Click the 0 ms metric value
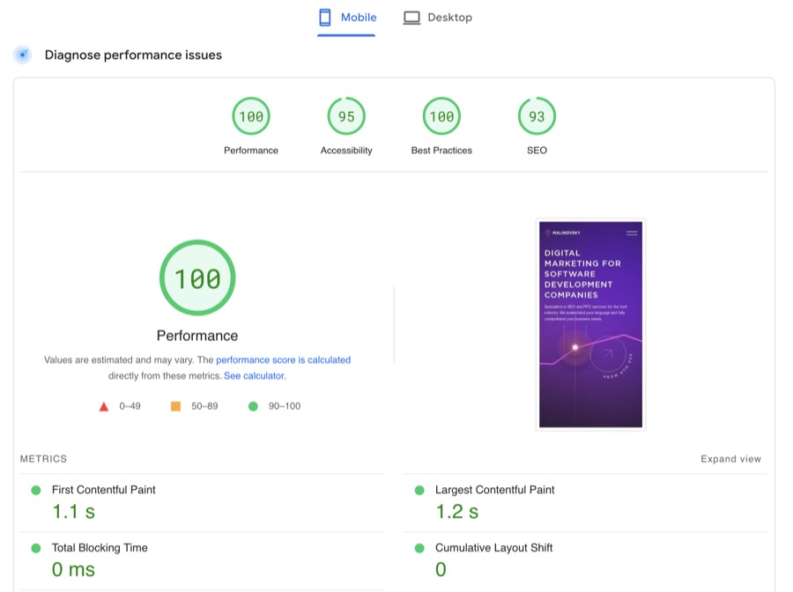 click(73, 570)
